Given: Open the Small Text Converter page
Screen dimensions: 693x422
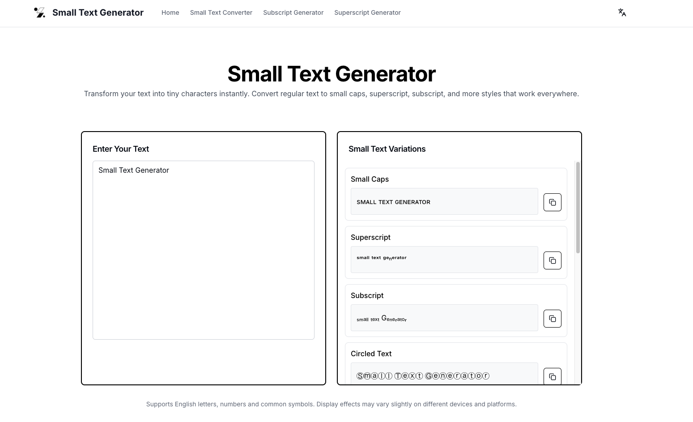Looking at the screenshot, I should [221, 13].
